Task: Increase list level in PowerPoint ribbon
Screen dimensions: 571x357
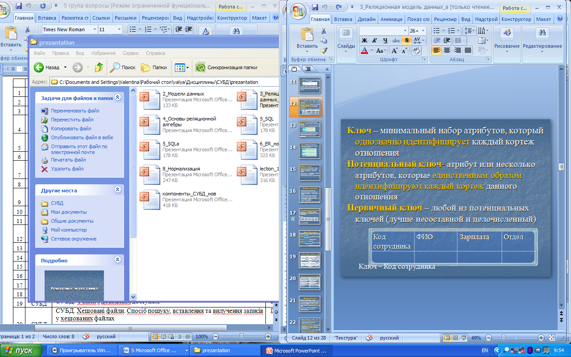Action: pyautogui.click(x=447, y=41)
